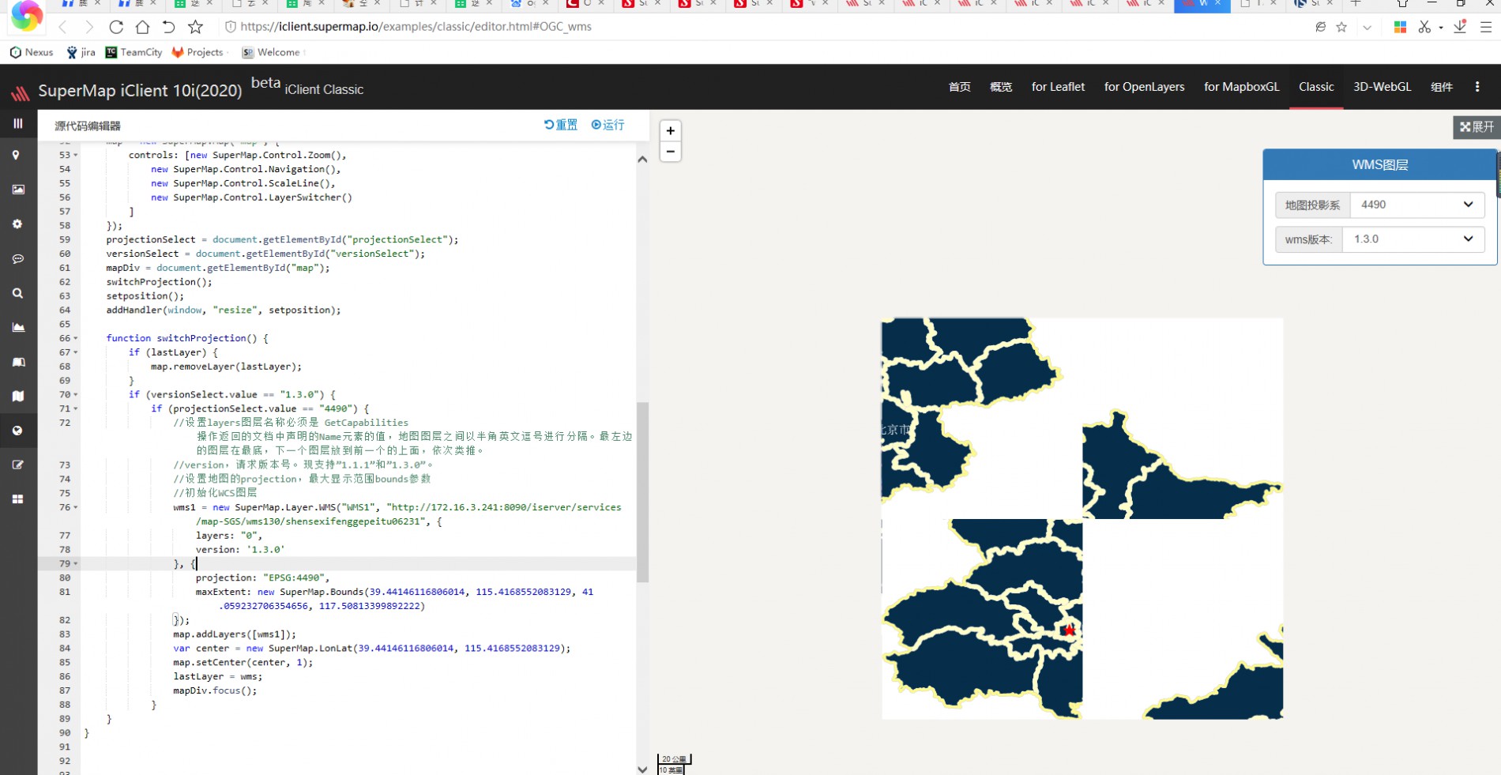
Task: Open the colorful four-square apps extension
Action: 1400,27
